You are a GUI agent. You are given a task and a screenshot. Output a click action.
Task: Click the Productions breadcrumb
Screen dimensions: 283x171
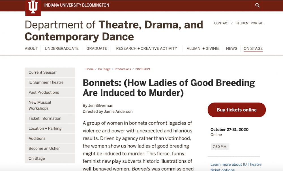(x=123, y=69)
